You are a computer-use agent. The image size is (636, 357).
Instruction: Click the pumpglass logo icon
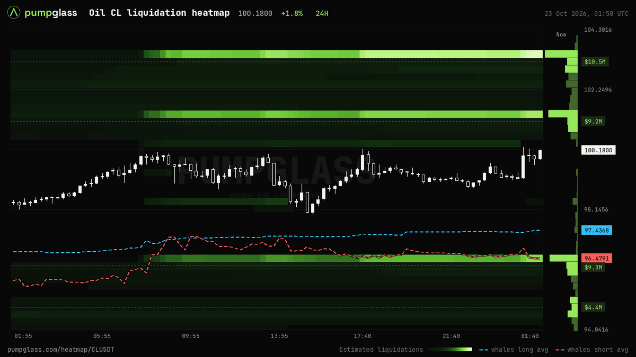point(14,13)
